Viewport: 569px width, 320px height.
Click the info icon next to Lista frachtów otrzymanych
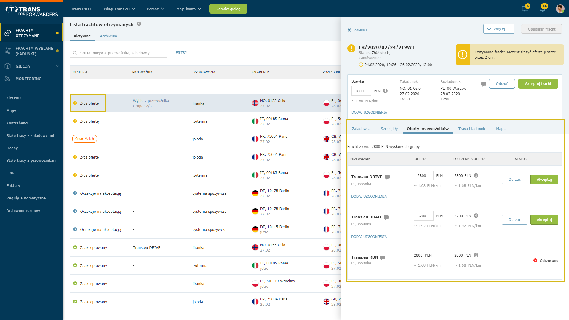tap(139, 24)
